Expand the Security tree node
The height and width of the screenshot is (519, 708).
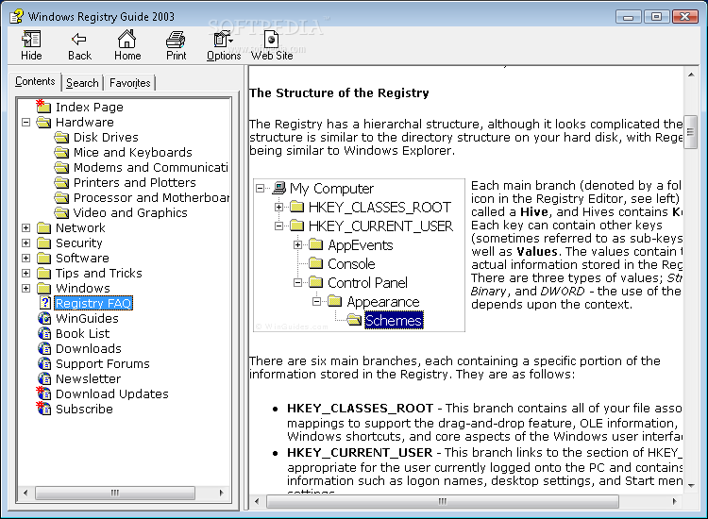point(26,243)
